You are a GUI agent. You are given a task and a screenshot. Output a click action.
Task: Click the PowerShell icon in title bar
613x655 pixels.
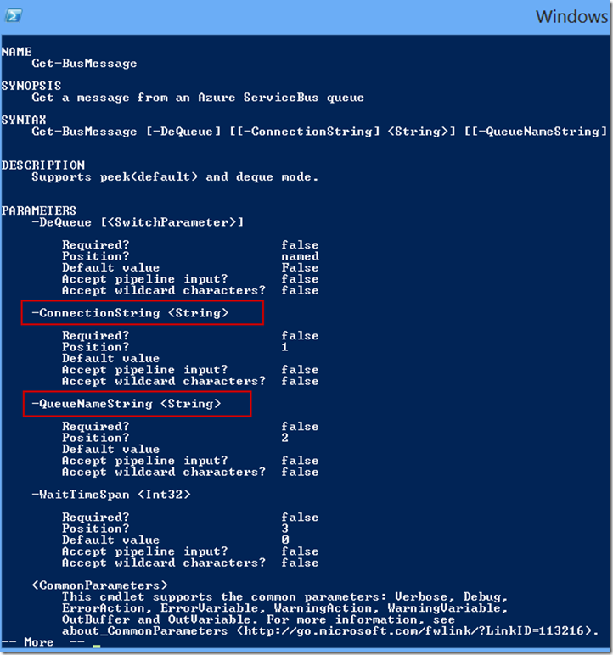pos(15,16)
